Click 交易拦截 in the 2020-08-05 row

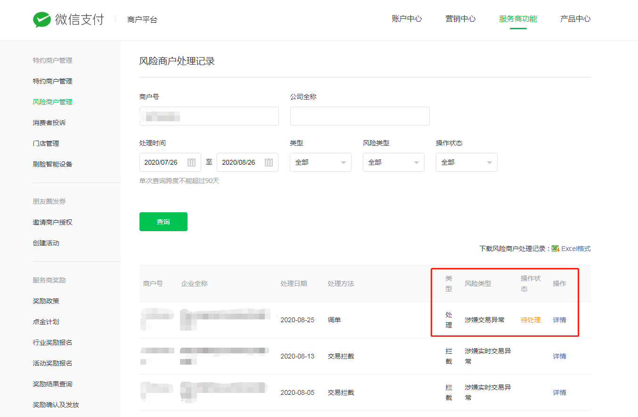pos(341,392)
